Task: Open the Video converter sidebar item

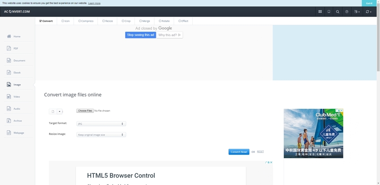Action: point(9,97)
